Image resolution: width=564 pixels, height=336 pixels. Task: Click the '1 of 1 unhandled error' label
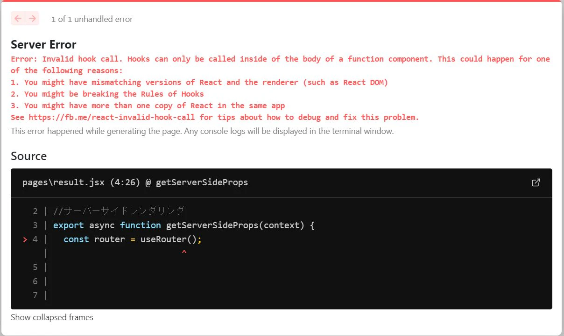pos(92,19)
